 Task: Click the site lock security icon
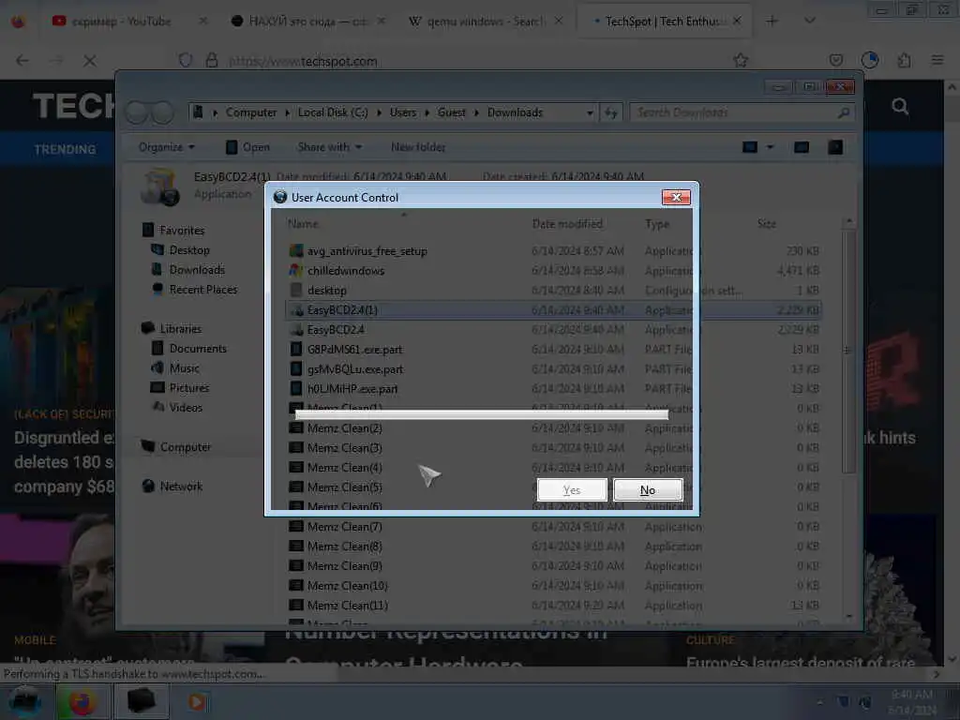pos(212,61)
